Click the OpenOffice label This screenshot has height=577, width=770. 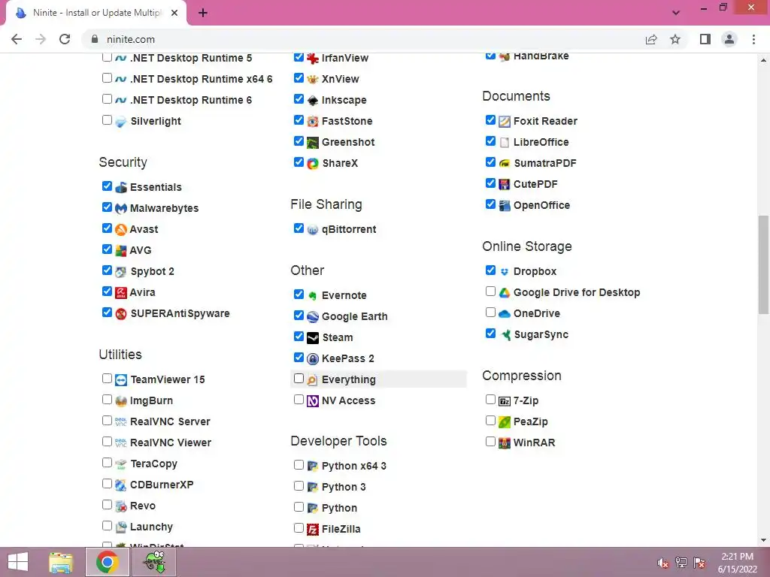[541, 206]
